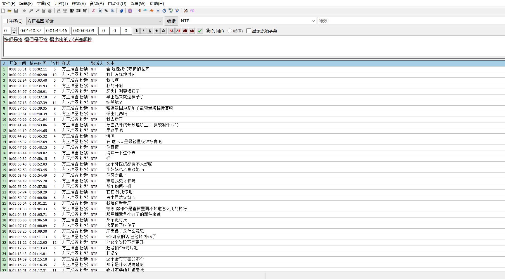The image size is (505, 279).
Task: Open the 自动化(U) menu
Action: pos(117,4)
